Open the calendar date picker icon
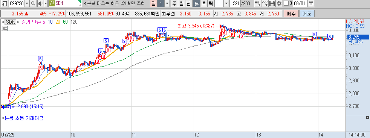370x138 pixels. (311, 3)
